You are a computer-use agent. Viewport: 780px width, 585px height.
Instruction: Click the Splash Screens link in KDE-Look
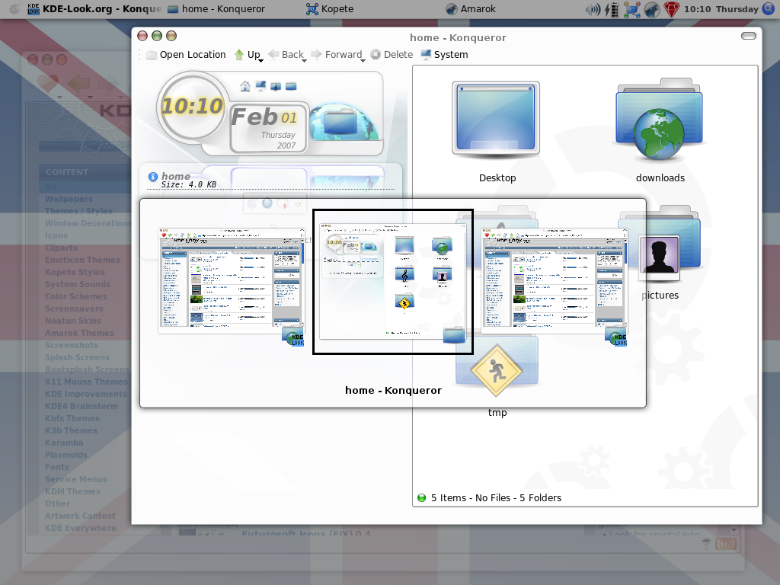pyautogui.click(x=77, y=357)
